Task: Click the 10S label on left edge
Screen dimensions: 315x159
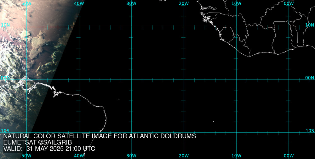Action: (5, 131)
